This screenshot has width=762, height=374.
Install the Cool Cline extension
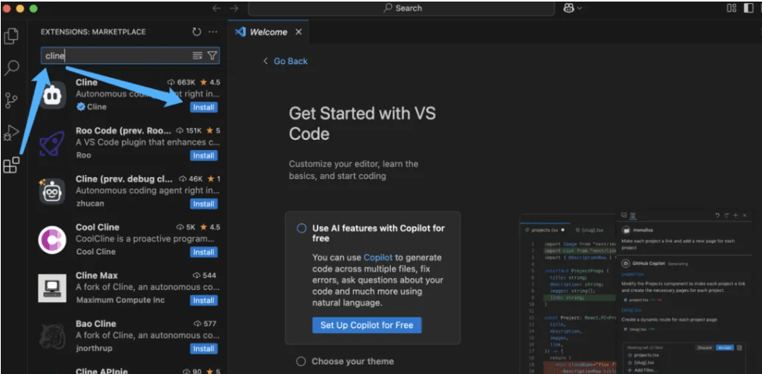click(x=204, y=252)
